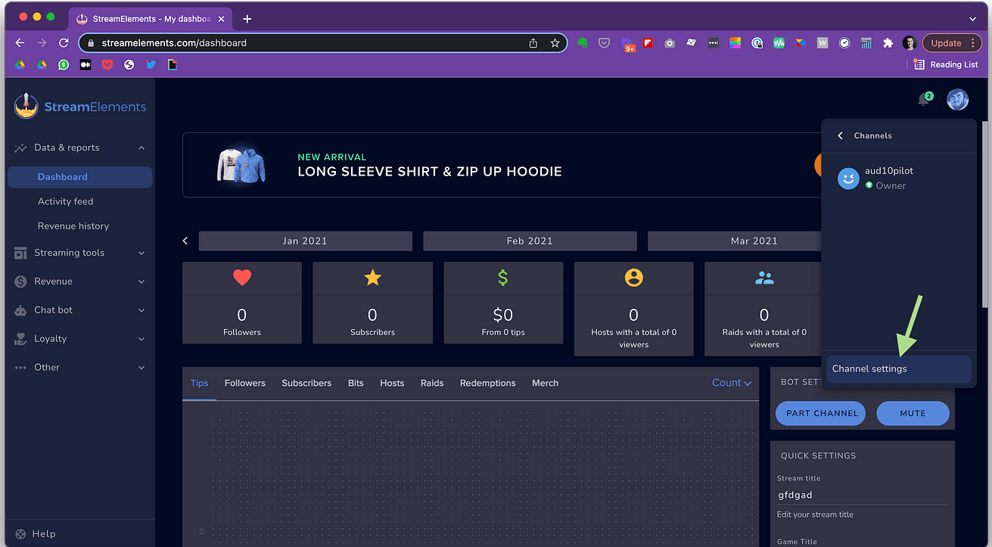This screenshot has width=992, height=547.
Task: Switch to the Tips tab
Action: 200,383
